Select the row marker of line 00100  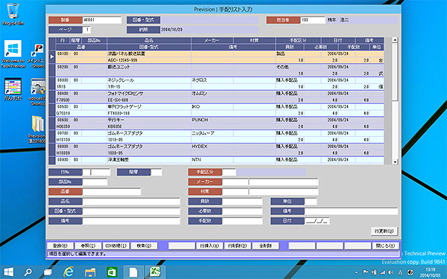click(x=52, y=57)
